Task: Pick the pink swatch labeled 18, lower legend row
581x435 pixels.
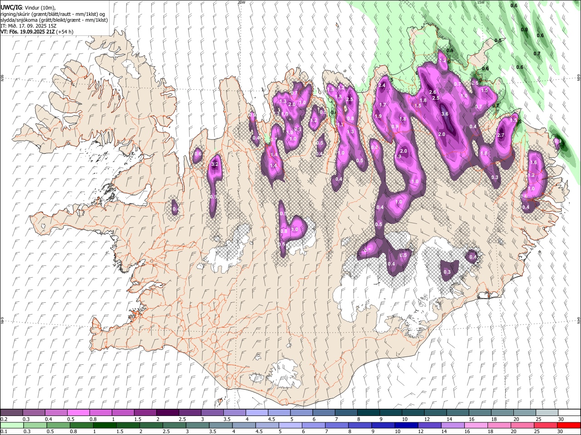Action: click(499, 425)
